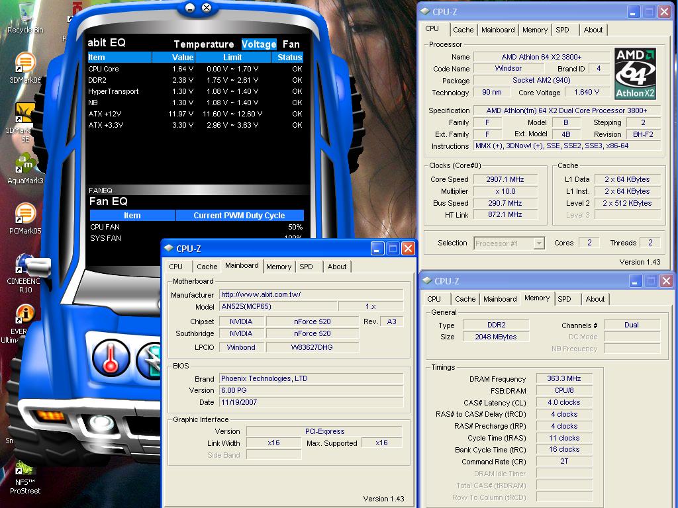
Task: Select the HyperTransport voltage row
Action: point(195,91)
